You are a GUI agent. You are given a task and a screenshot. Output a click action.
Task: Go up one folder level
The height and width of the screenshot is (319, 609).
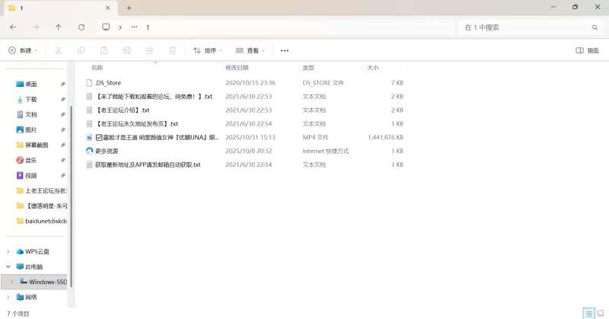tap(59, 27)
